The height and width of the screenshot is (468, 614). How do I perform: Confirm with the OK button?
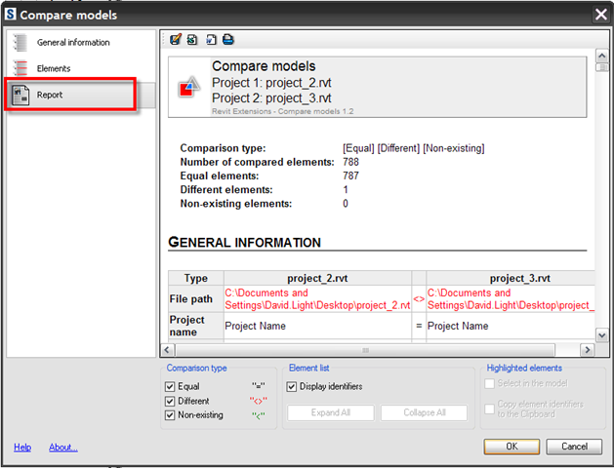point(512,447)
